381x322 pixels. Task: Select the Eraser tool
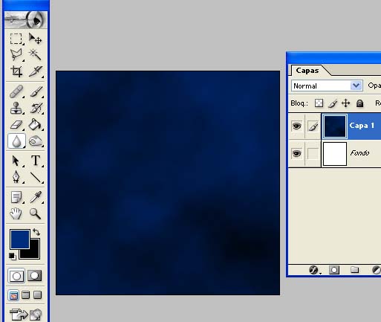coord(16,124)
